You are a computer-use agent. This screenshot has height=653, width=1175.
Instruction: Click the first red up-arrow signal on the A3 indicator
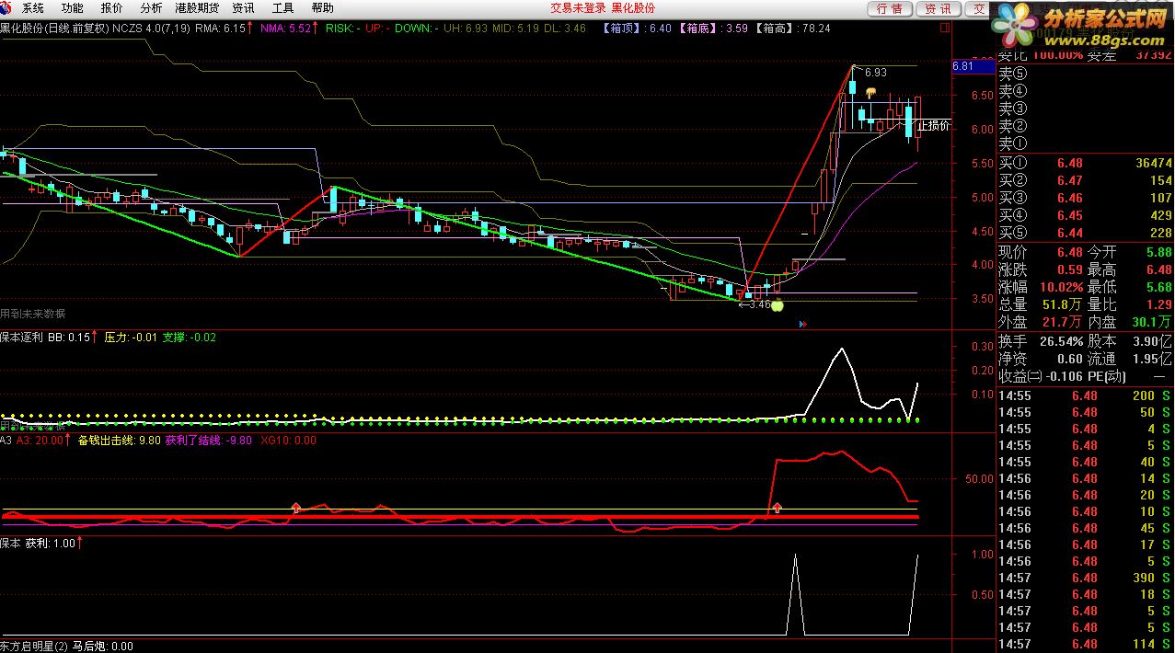(x=296, y=507)
